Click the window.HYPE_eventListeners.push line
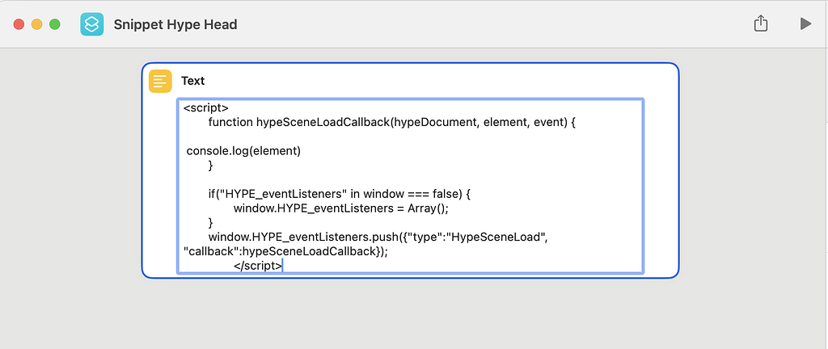Image resolution: width=828 pixels, height=349 pixels. point(380,237)
